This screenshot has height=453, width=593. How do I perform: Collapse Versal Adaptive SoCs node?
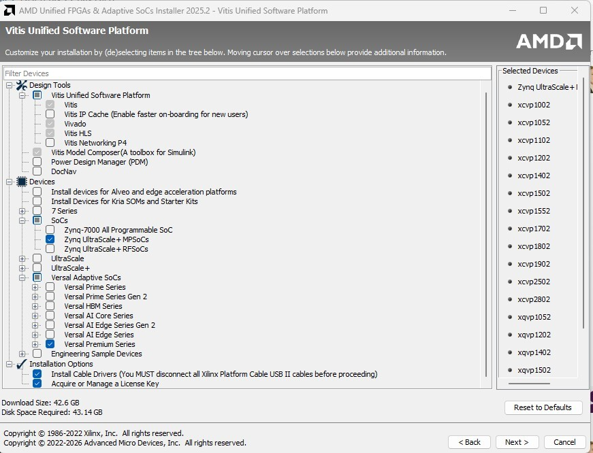click(x=22, y=278)
